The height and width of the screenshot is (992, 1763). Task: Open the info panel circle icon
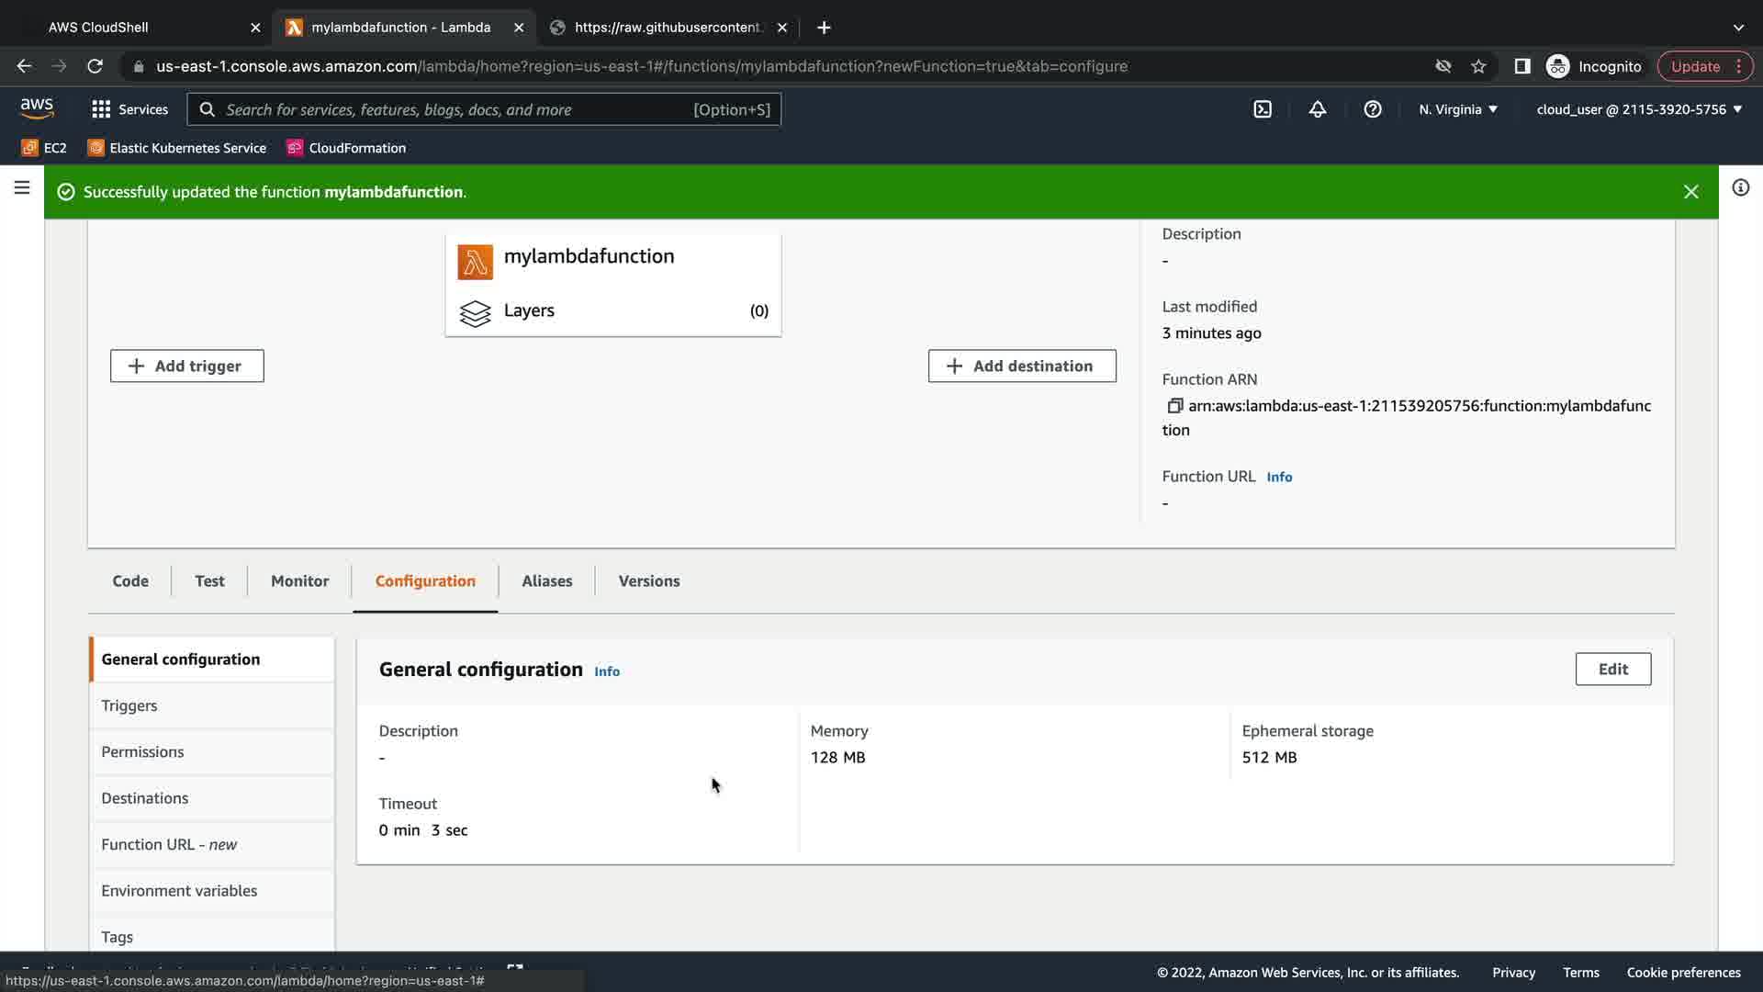[x=1740, y=188]
